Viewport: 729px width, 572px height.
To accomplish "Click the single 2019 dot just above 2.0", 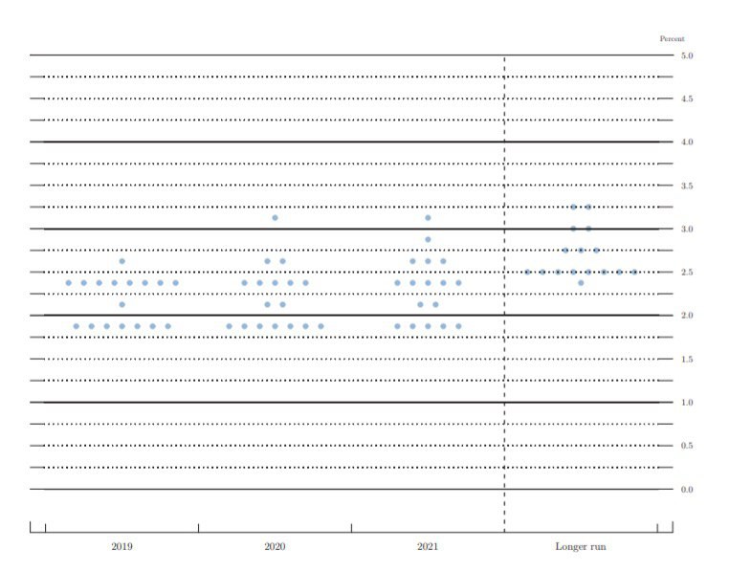I will (x=121, y=305).
